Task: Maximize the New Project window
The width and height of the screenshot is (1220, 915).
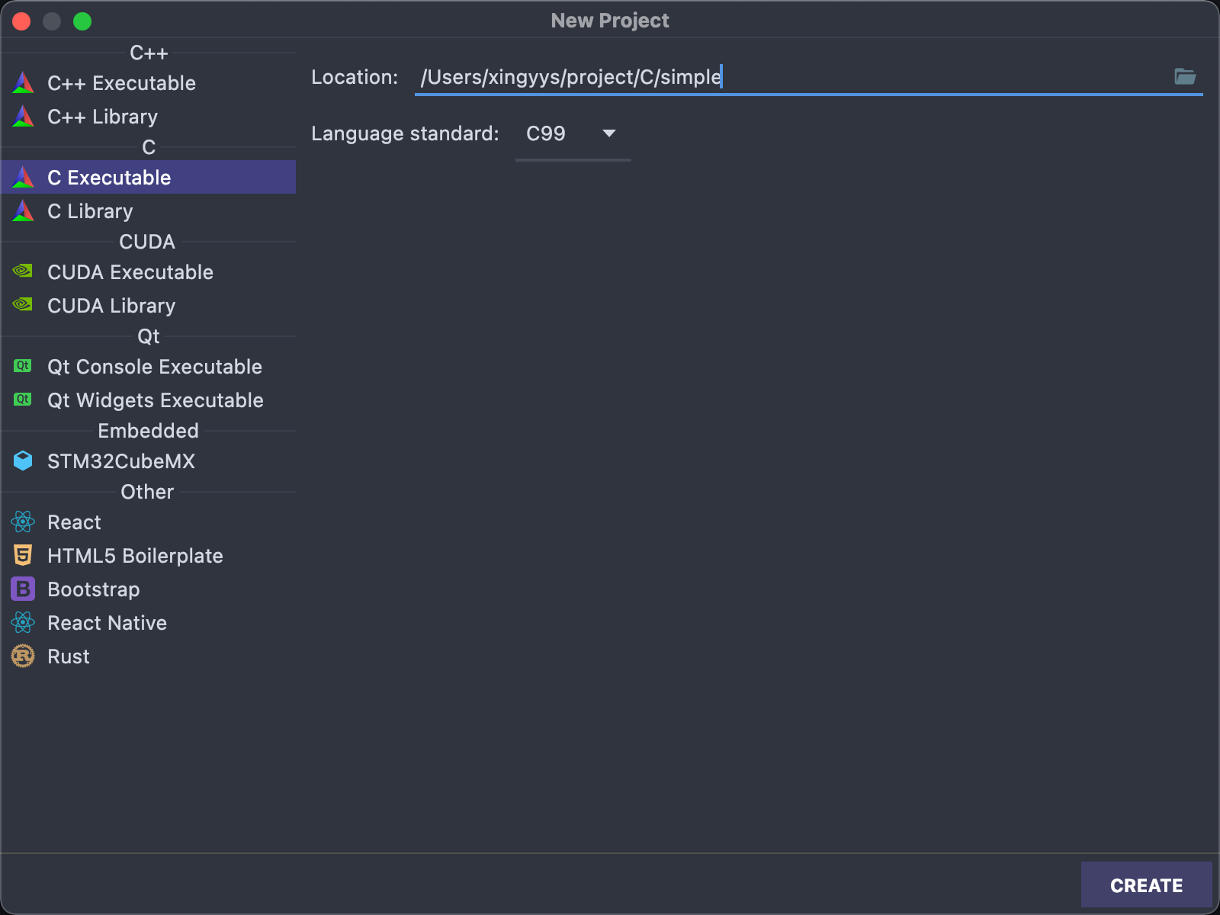Action: [82, 21]
